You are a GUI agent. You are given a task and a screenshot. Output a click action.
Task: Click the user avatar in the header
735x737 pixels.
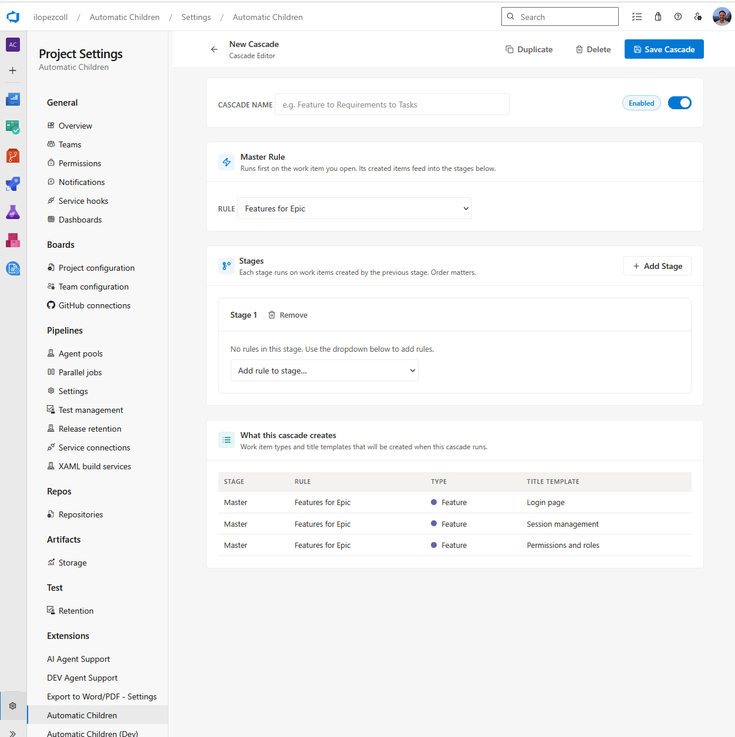pyautogui.click(x=721, y=17)
